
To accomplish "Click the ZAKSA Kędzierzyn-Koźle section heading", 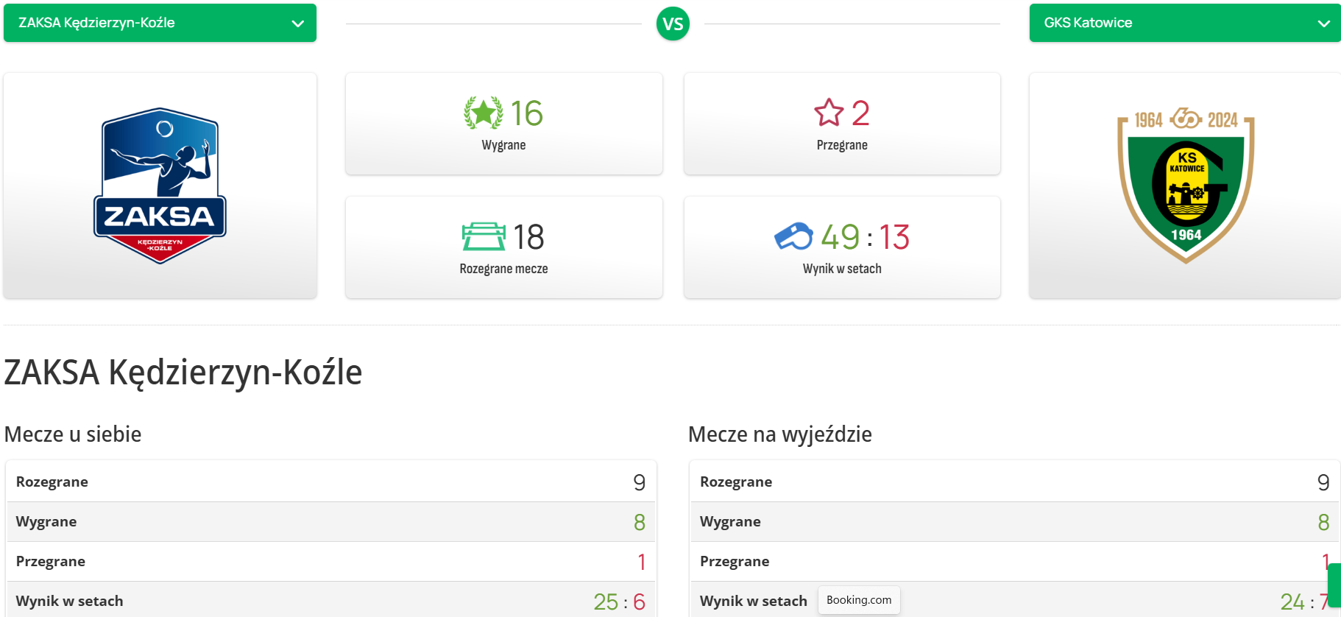I will pyautogui.click(x=183, y=373).
